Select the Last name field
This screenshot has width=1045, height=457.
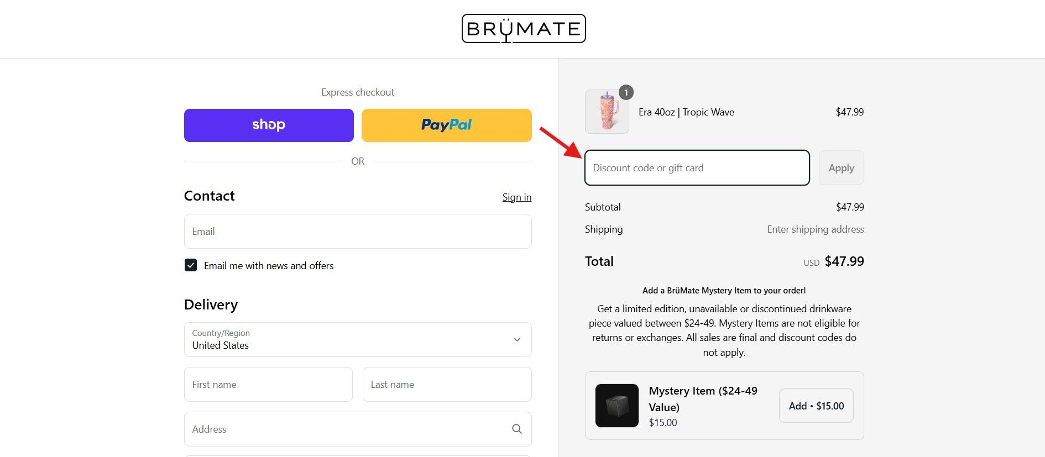click(x=447, y=385)
